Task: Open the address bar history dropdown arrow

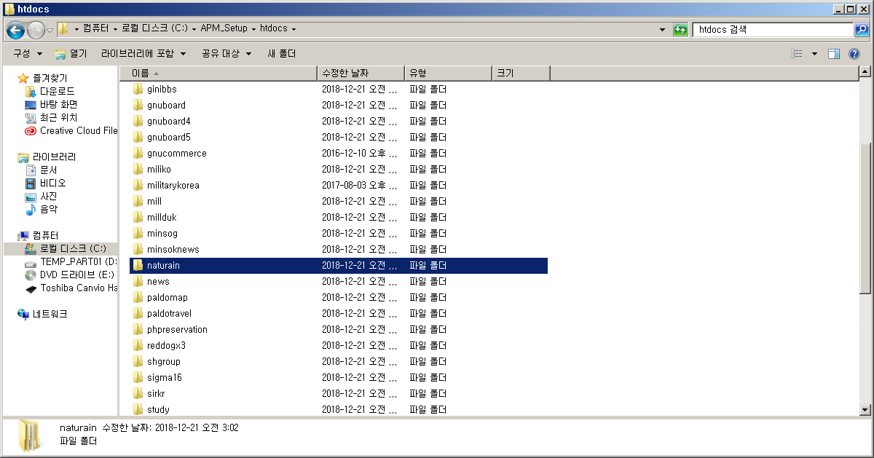Action: (x=662, y=30)
